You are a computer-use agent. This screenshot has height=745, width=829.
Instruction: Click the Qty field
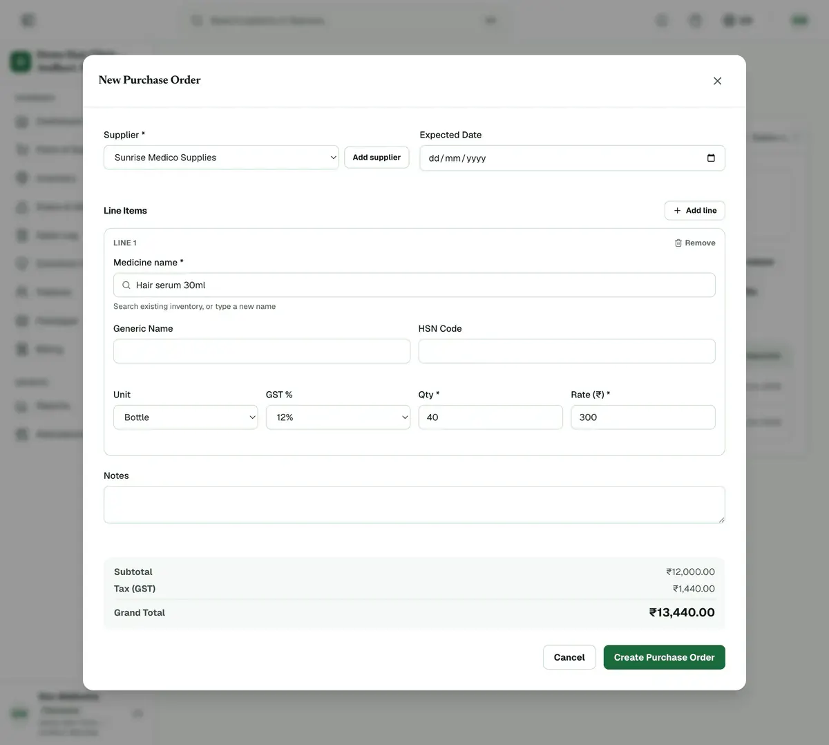click(x=490, y=417)
